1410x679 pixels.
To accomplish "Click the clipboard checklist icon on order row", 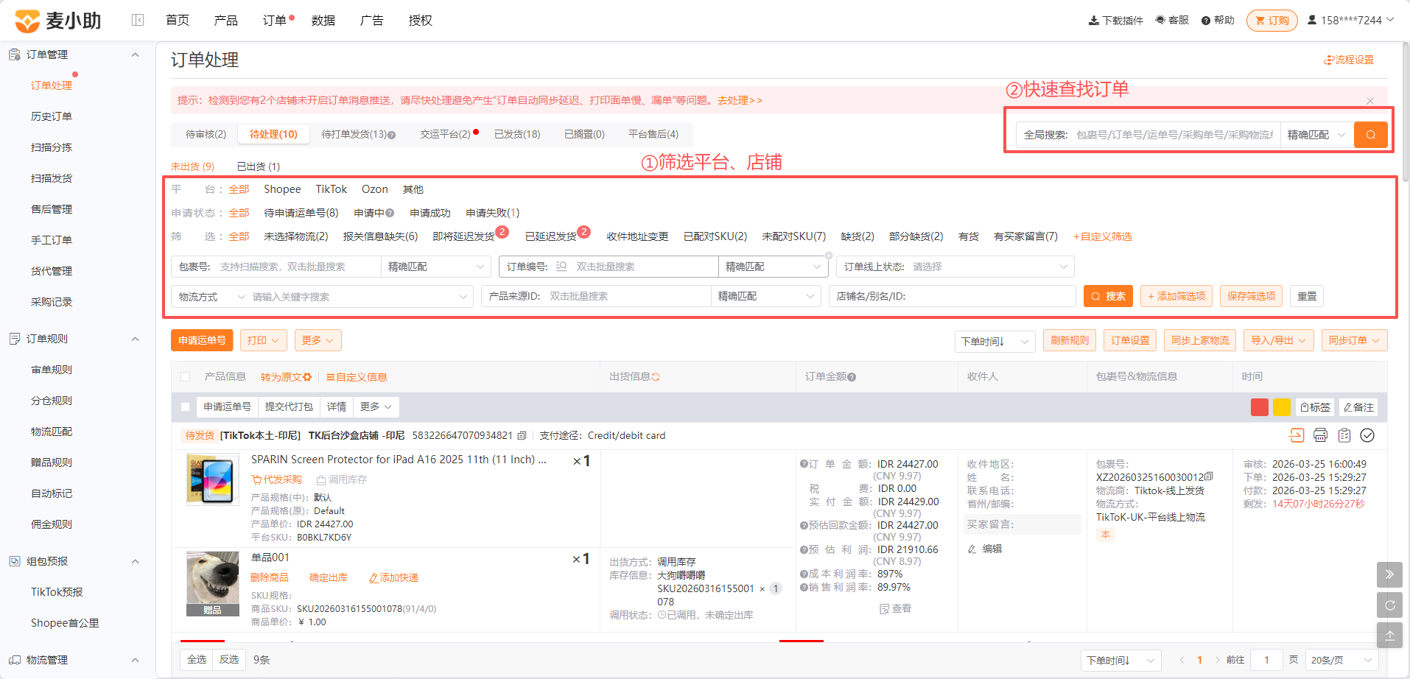I will coord(1344,435).
